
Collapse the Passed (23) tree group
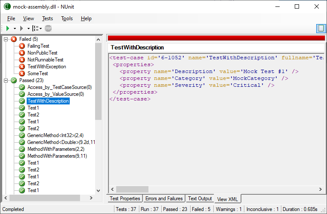coord(6,80)
